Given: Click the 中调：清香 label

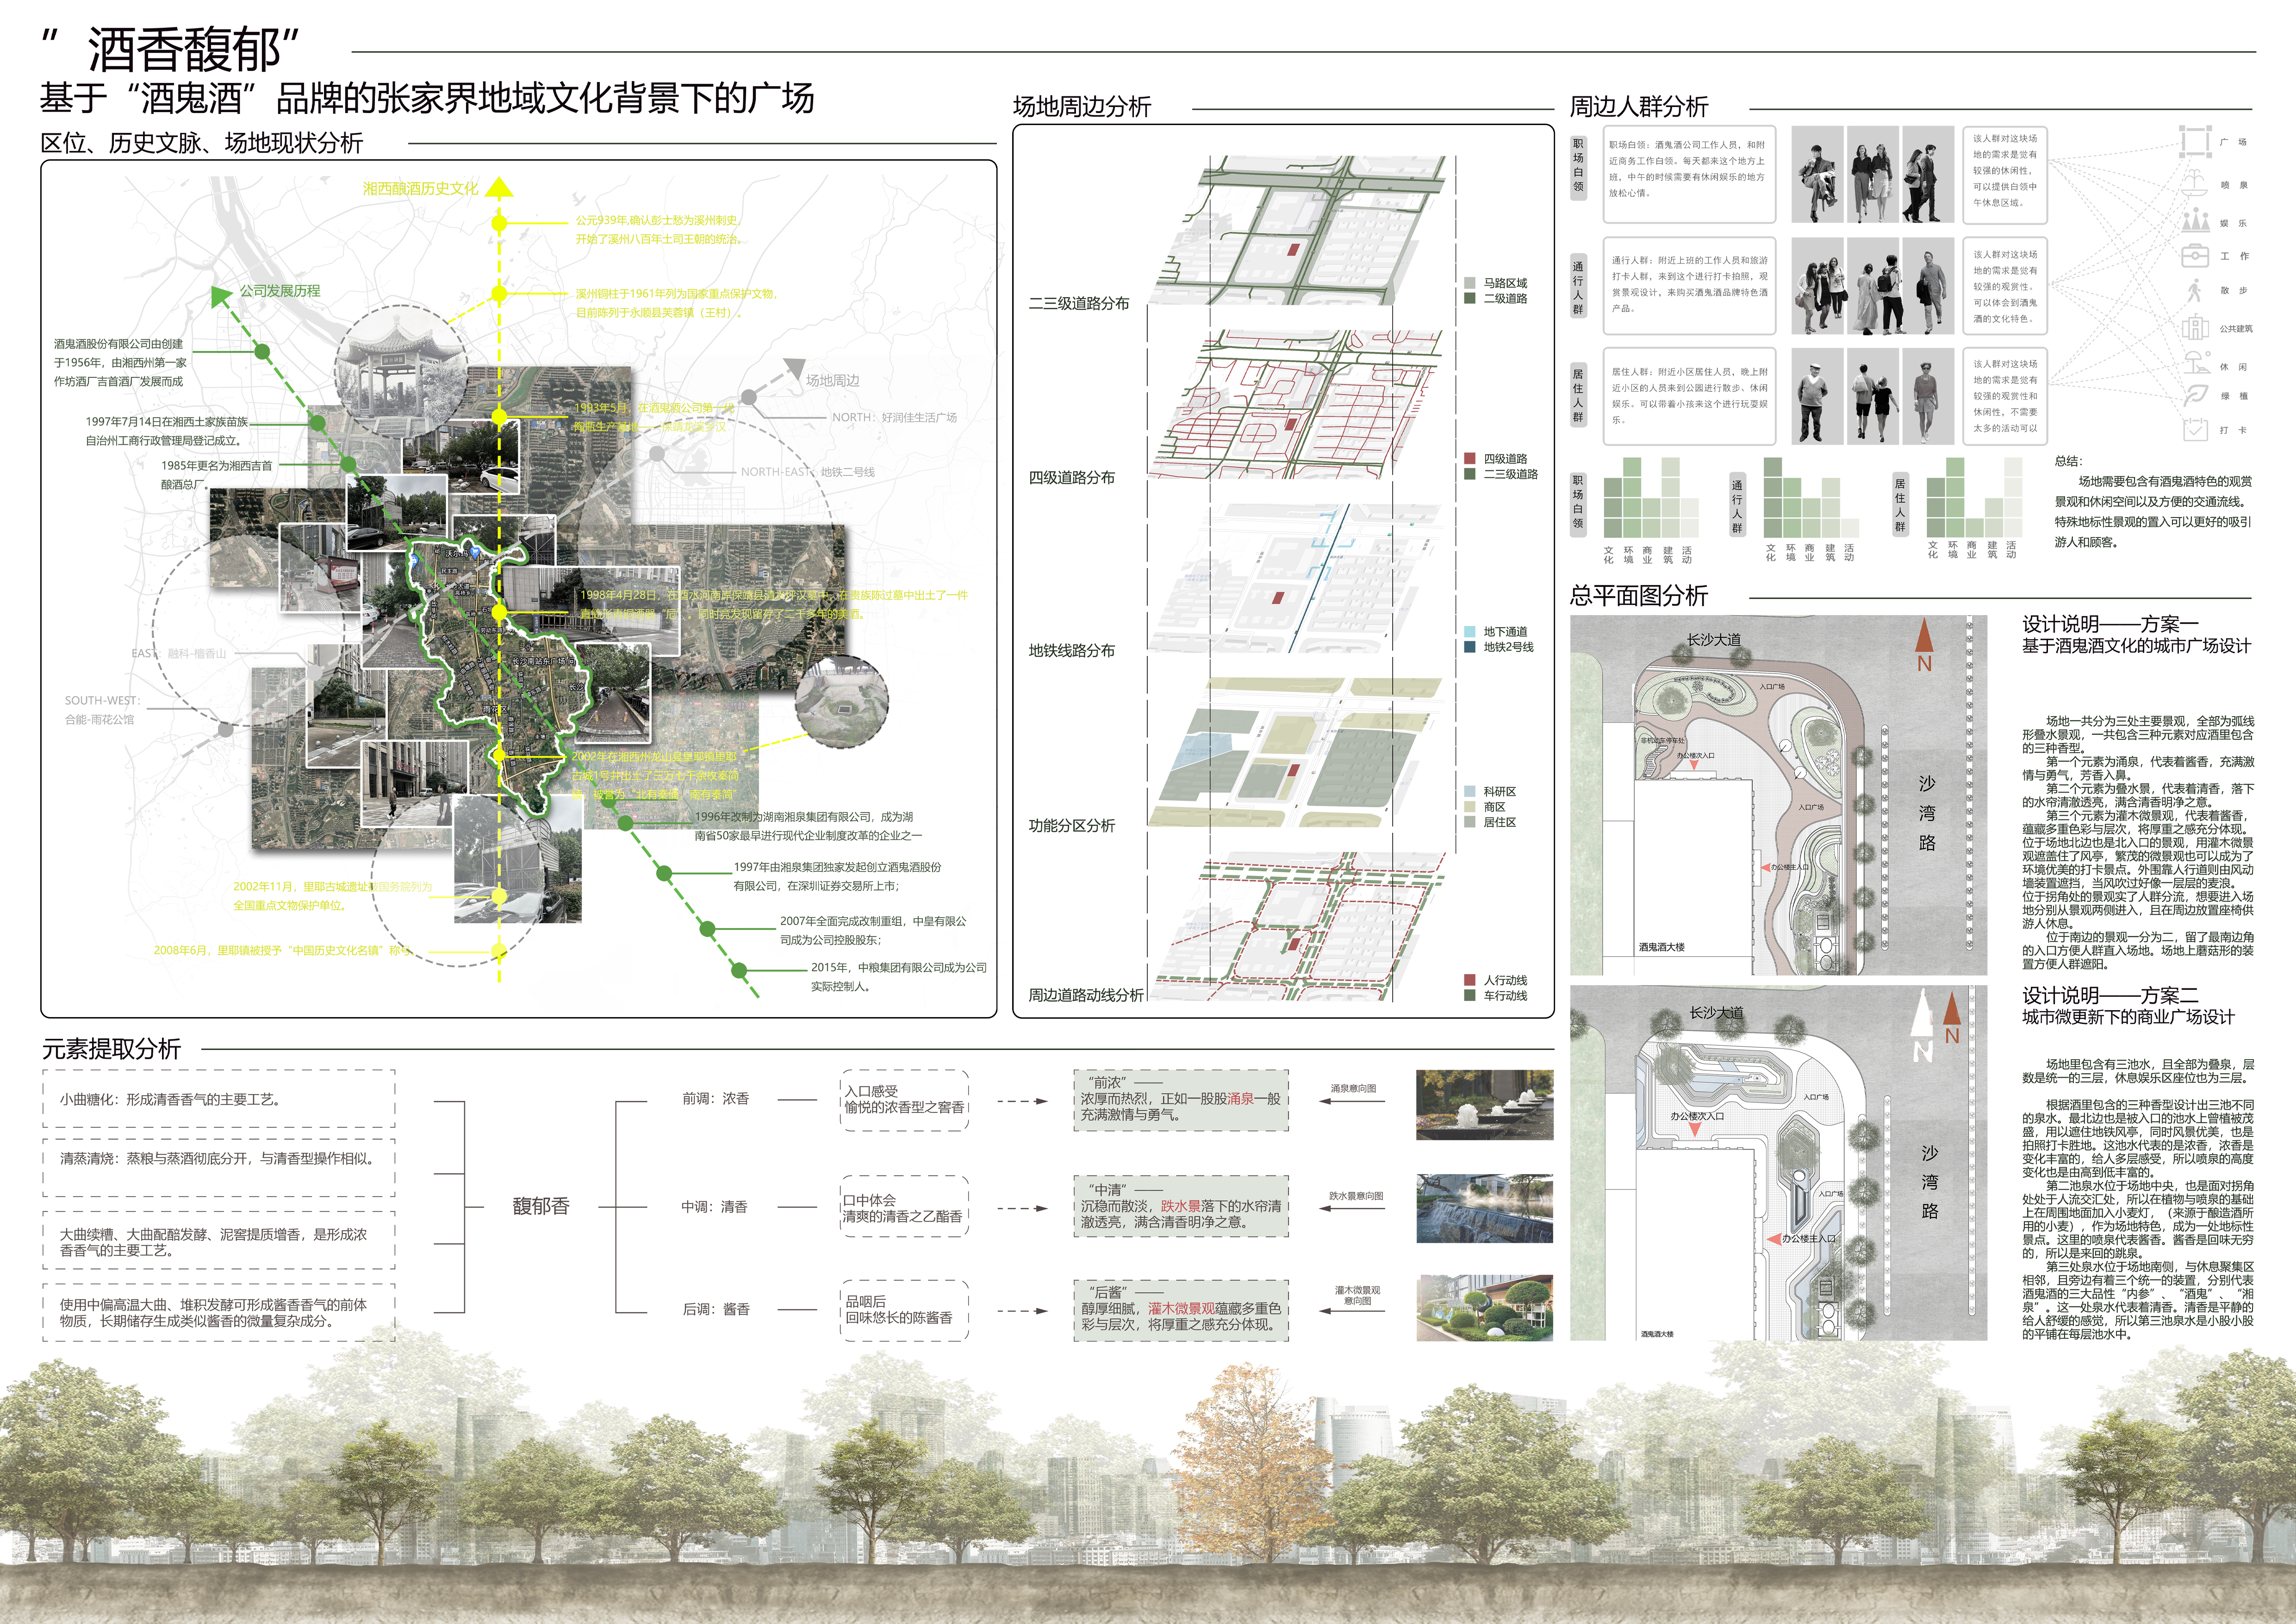Looking at the screenshot, I should coord(715,1207).
